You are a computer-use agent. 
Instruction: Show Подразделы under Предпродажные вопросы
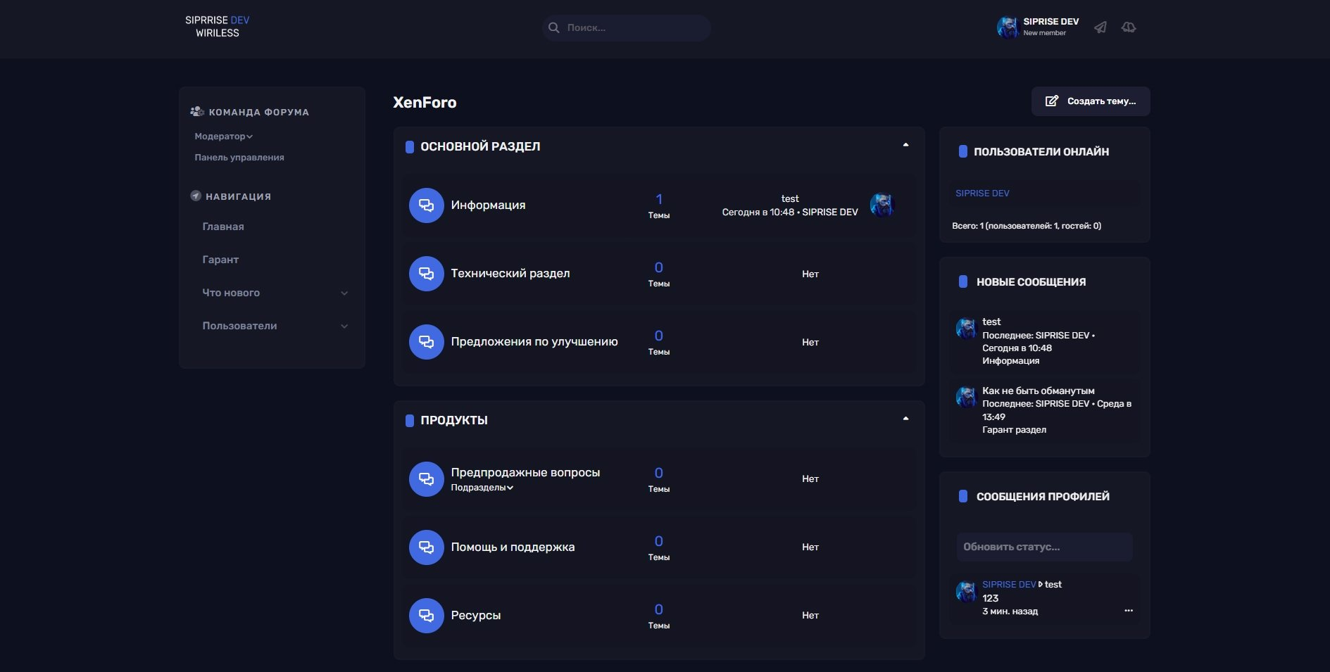pyautogui.click(x=482, y=488)
